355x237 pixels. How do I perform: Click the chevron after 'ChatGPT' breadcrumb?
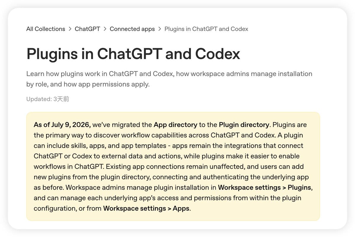pos(105,29)
